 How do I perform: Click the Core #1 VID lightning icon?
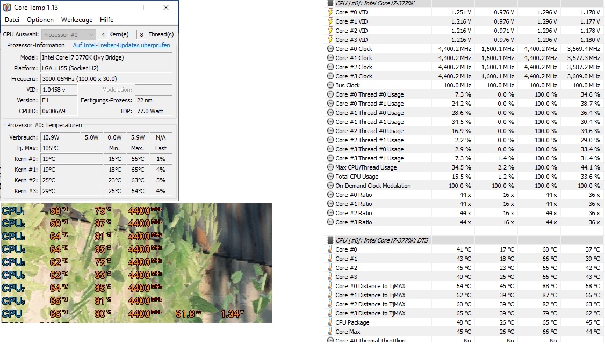click(330, 21)
